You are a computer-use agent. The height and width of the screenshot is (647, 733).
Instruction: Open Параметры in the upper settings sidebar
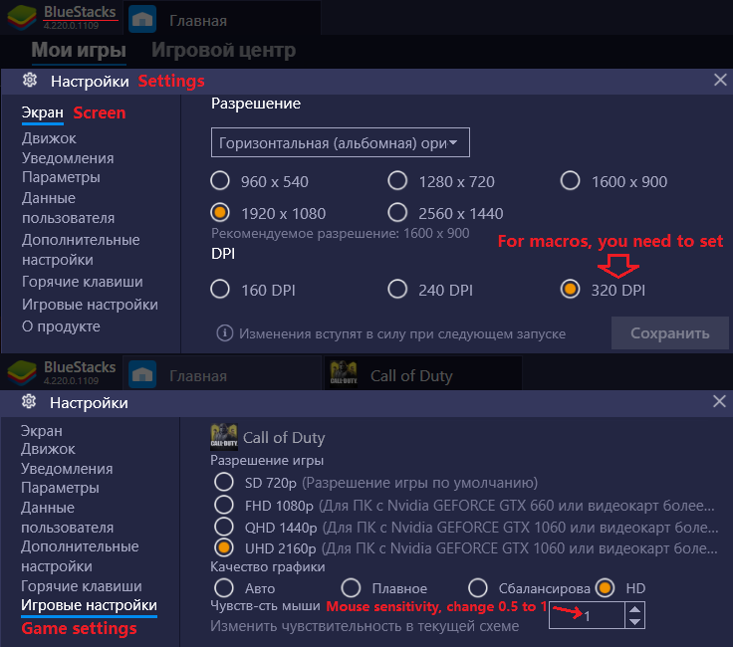click(61, 177)
